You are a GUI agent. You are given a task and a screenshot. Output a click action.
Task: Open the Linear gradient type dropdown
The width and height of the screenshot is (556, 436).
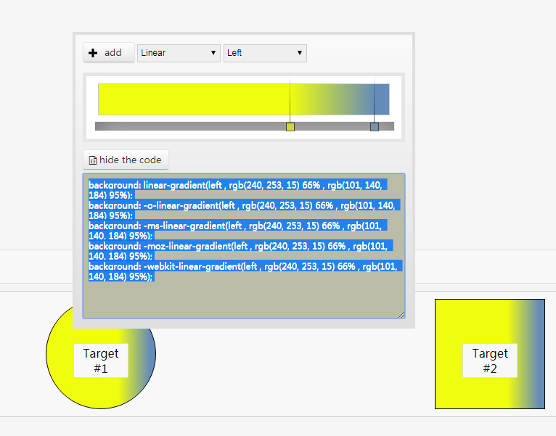pyautogui.click(x=179, y=53)
